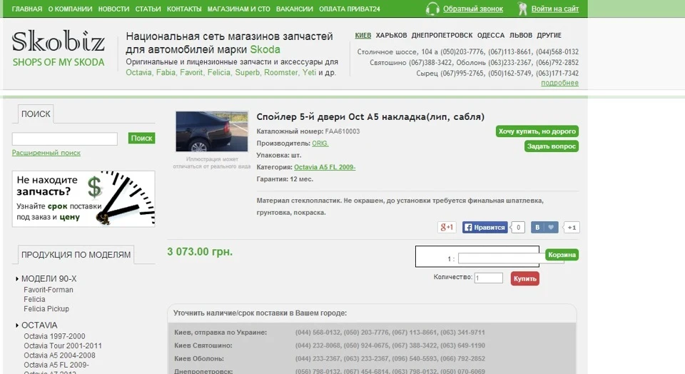Click the Facebook like counter 0
The height and width of the screenshot is (374, 685).
pyautogui.click(x=518, y=227)
